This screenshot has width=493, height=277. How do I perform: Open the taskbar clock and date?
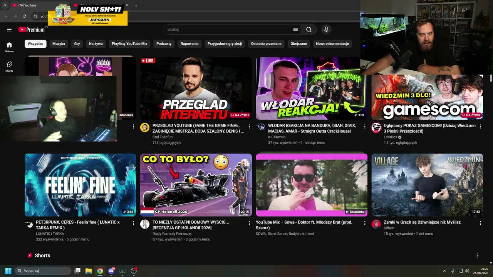(x=481, y=271)
